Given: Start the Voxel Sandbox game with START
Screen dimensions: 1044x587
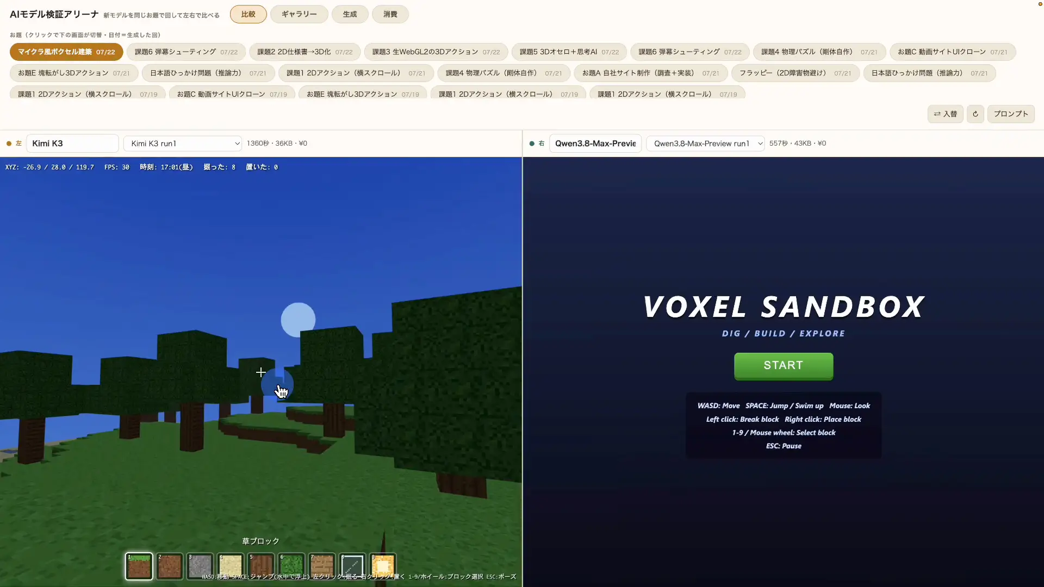Looking at the screenshot, I should point(784,366).
